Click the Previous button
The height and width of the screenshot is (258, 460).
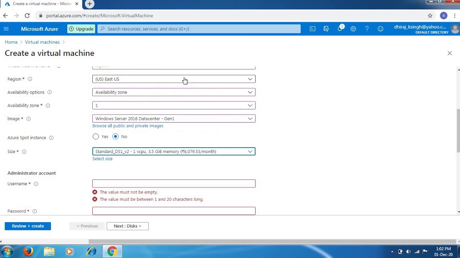[x=87, y=226]
